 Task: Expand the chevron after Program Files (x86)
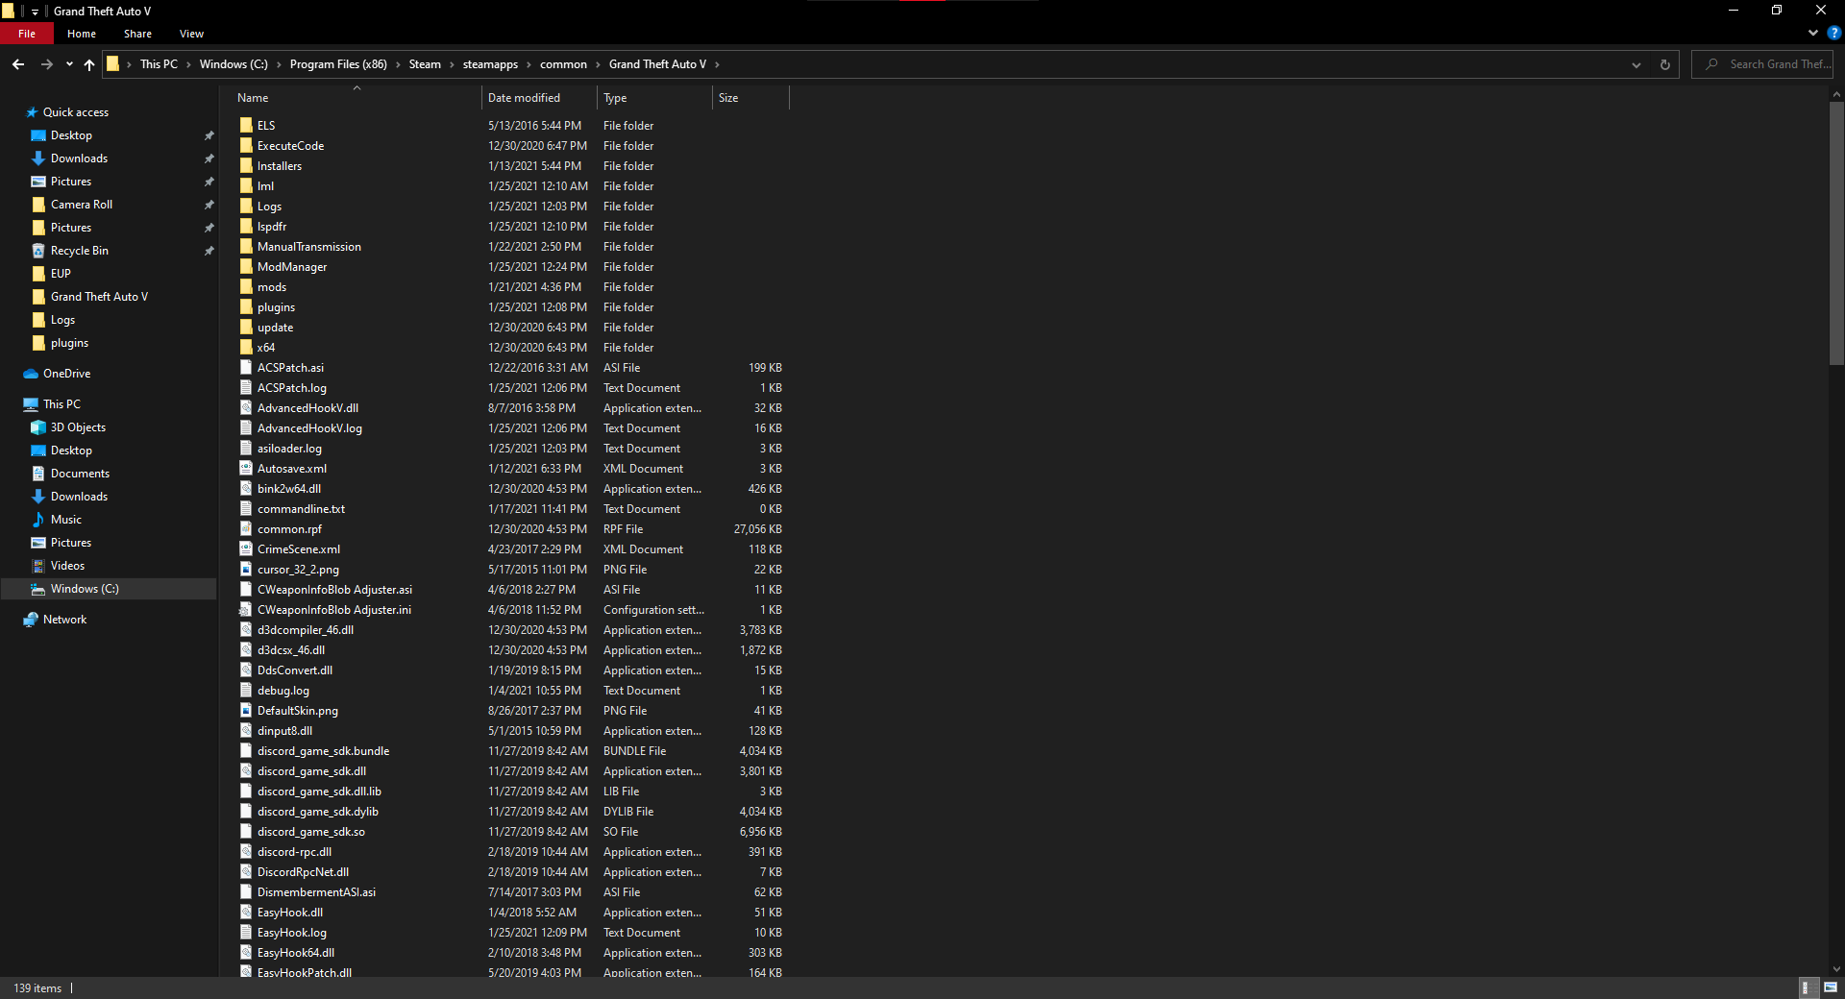tap(398, 64)
